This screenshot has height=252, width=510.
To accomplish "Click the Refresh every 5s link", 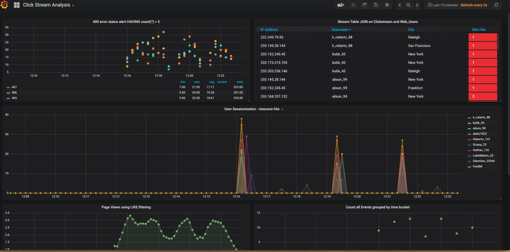I will pos(474,5).
